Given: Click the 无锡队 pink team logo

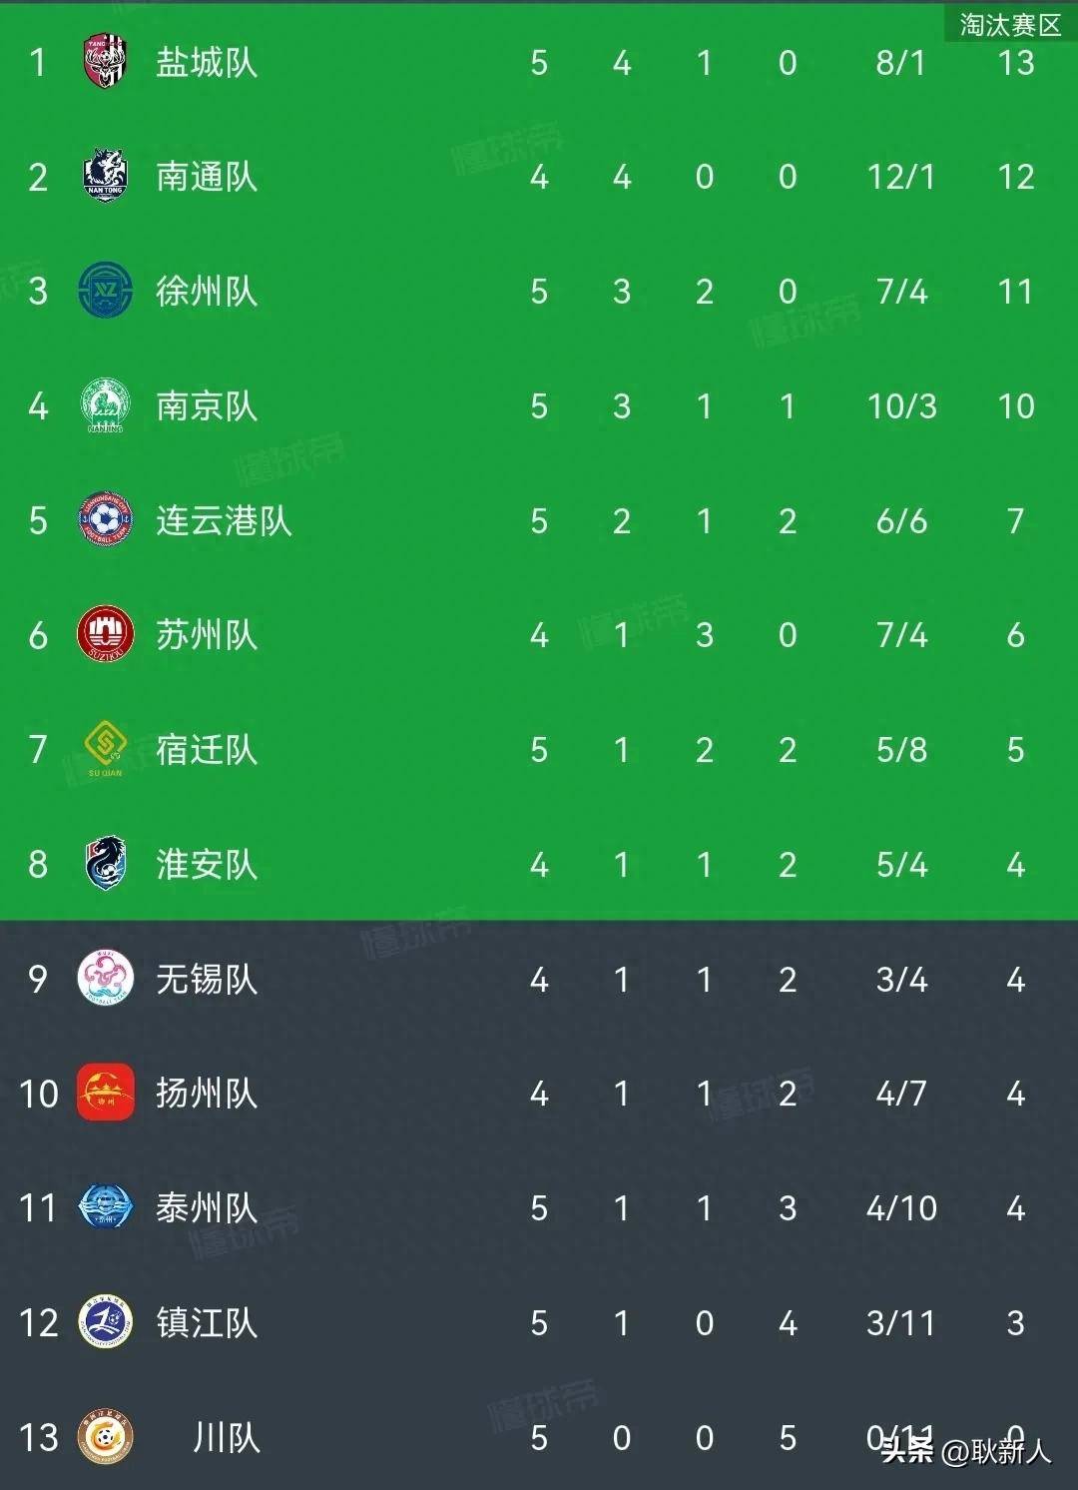Looking at the screenshot, I should tap(105, 979).
